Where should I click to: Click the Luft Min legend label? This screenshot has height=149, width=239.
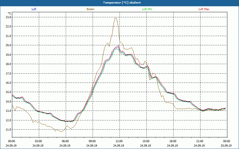[x=147, y=9]
